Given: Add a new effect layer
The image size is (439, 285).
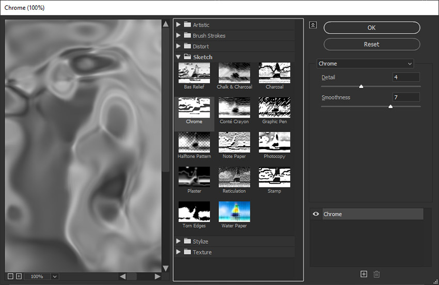Looking at the screenshot, I should click(x=364, y=274).
